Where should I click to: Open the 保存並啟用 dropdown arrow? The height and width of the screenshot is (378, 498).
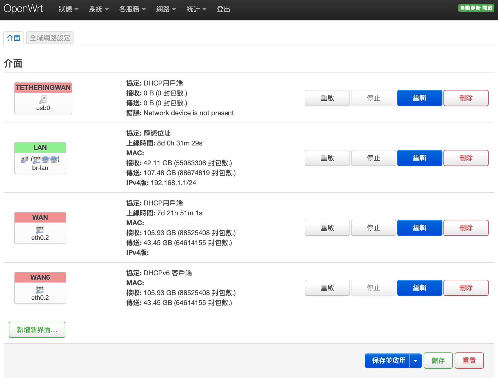pos(416,361)
